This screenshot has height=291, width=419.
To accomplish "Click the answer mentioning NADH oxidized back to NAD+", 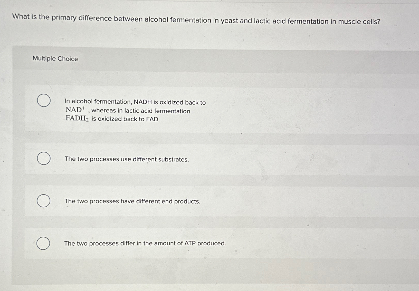I will [135, 103].
